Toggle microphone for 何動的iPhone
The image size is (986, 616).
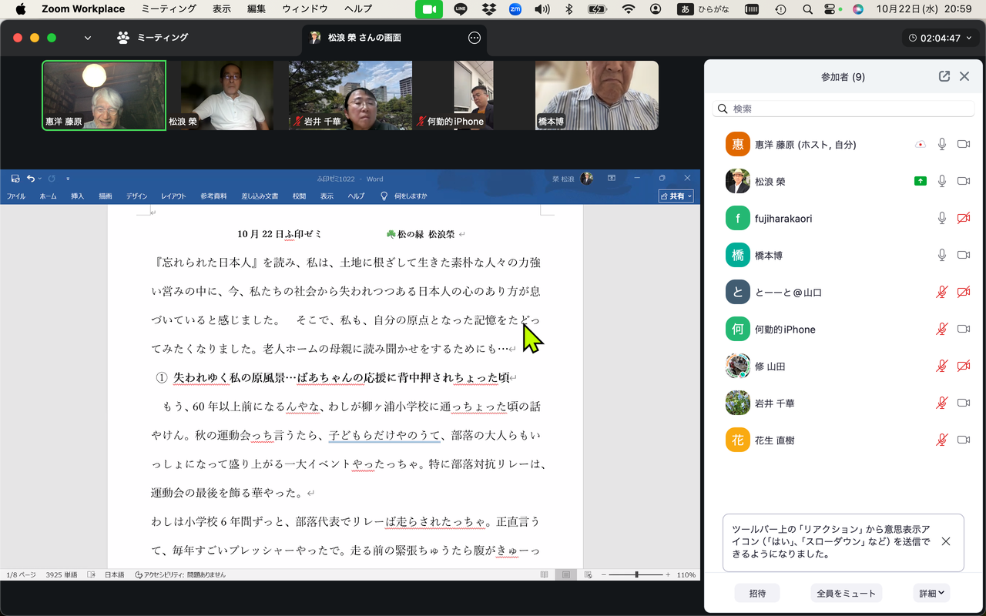tap(941, 329)
